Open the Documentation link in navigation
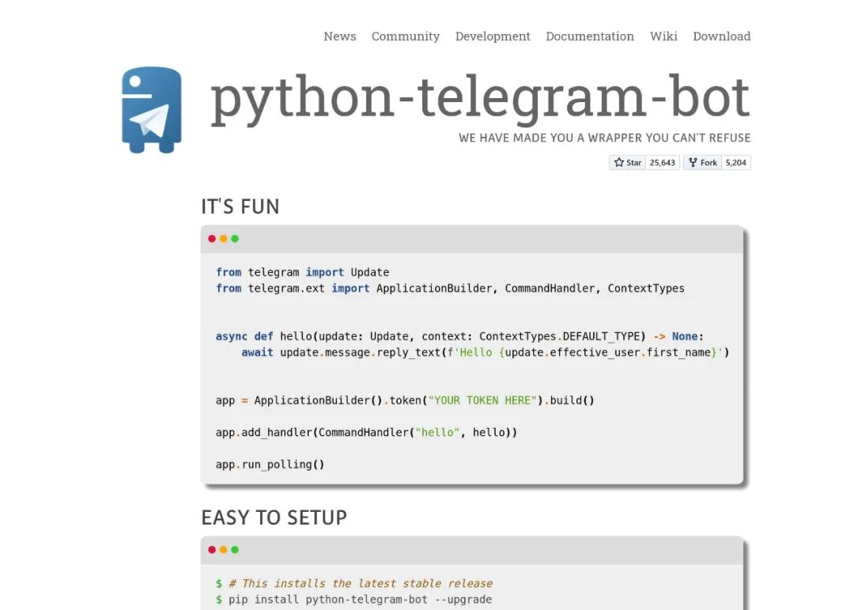This screenshot has width=854, height=610. click(x=590, y=36)
